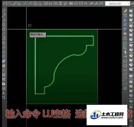Select the Quick Dimension tool
Image resolution: width=134 pixels, height=127 pixels.
[46, 4]
